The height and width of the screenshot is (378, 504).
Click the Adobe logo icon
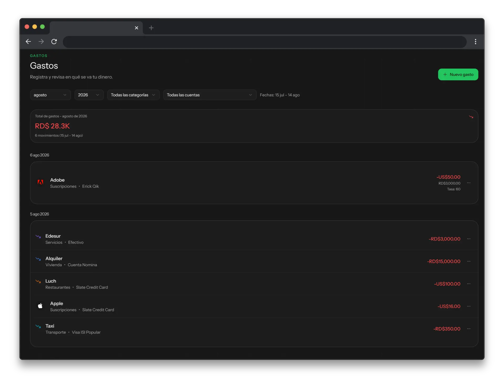tap(40, 182)
